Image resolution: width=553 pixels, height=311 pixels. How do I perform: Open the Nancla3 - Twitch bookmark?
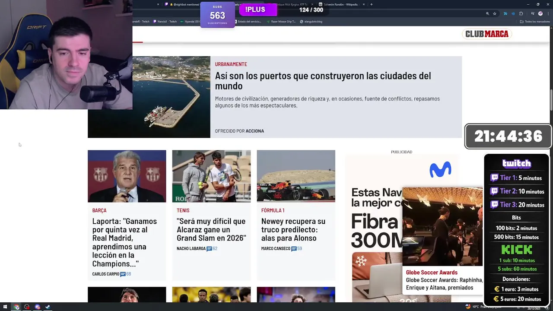tap(165, 22)
